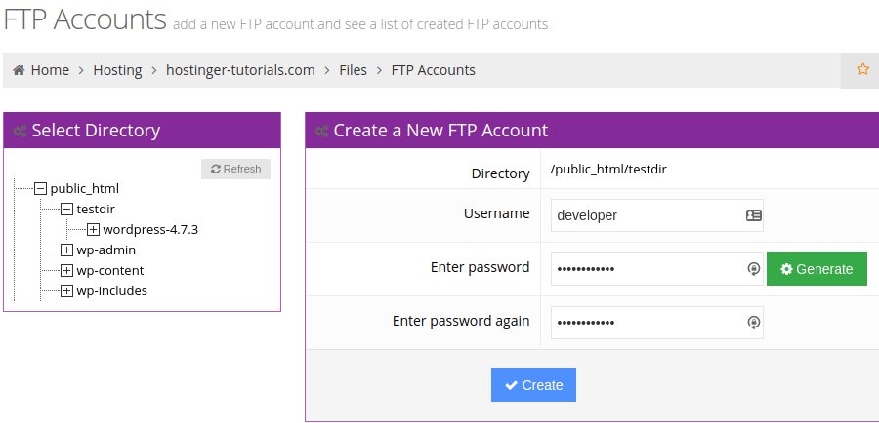Expand the wp-admin folder
879x423 pixels.
click(x=66, y=250)
